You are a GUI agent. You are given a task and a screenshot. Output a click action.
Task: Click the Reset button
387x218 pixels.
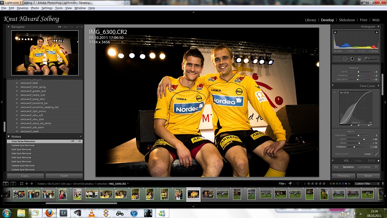[x=368, y=176]
